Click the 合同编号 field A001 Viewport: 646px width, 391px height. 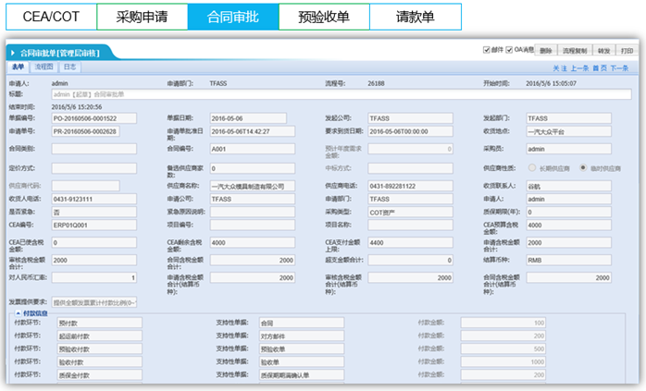pos(253,149)
